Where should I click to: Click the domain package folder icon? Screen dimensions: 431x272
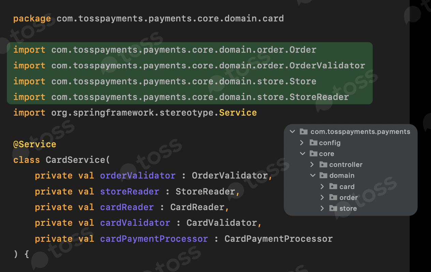pyautogui.click(x=323, y=175)
